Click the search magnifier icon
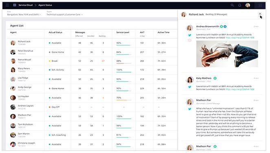270x153 pixels. coord(232,5)
